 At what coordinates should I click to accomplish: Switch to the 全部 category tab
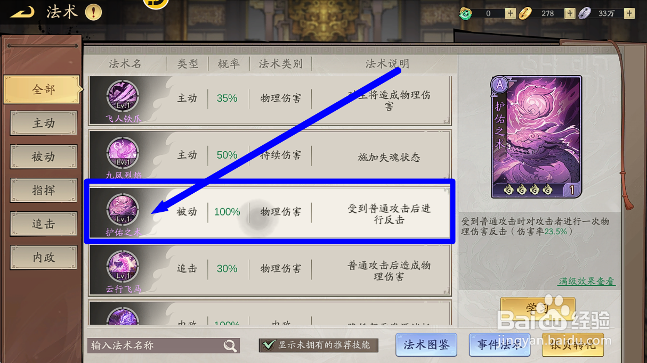tap(43, 89)
